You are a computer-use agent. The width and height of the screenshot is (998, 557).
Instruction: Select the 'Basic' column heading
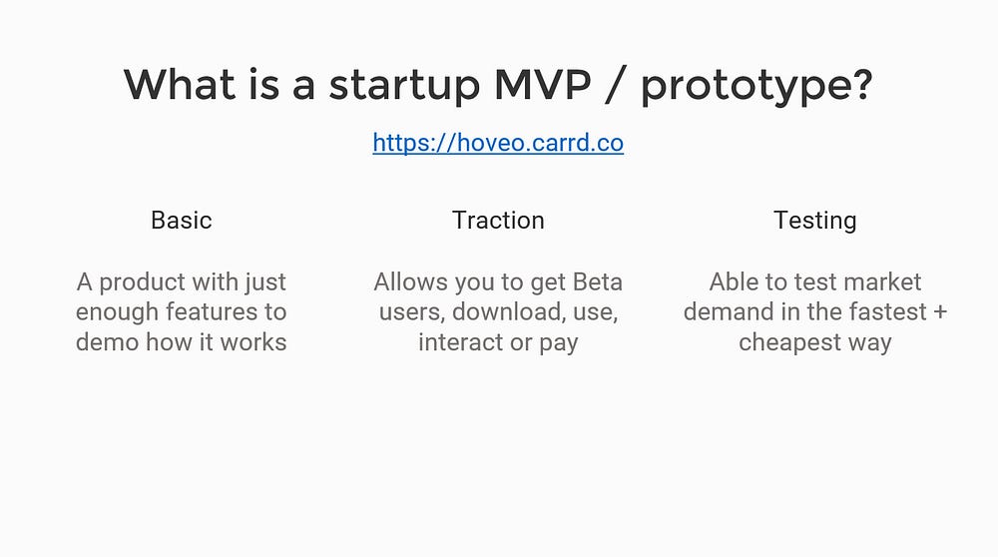click(182, 221)
